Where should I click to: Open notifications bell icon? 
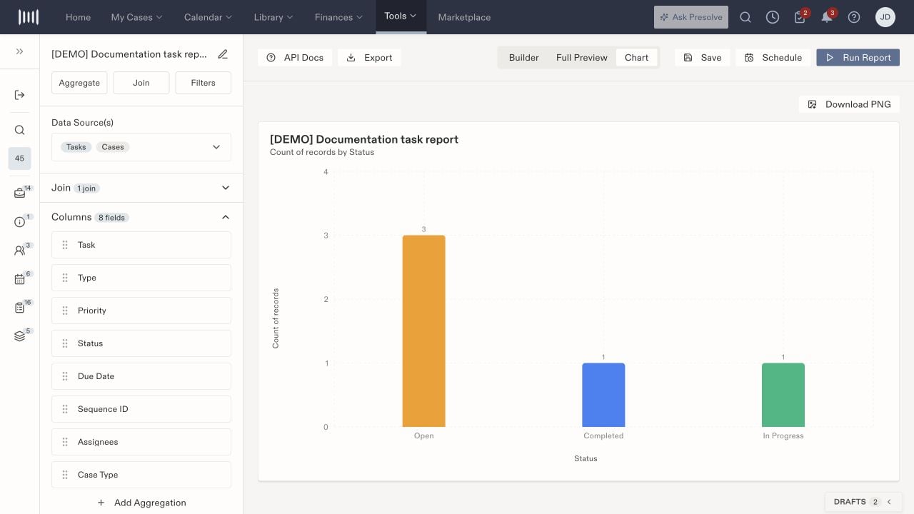827,17
